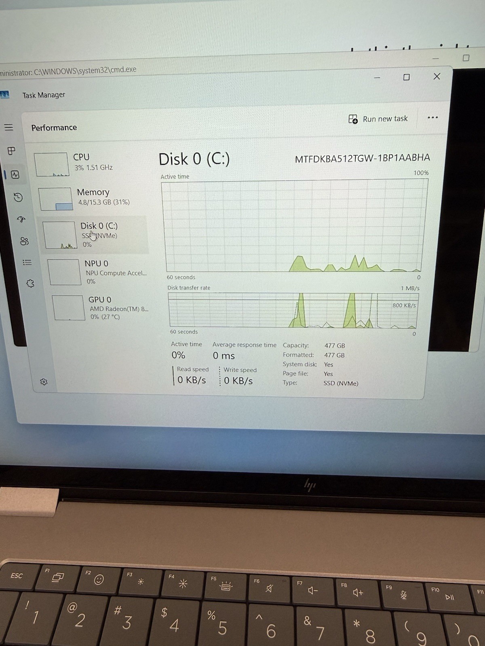Click the Read speed 0 KB/s value
Viewport: 485px width, 646px height.
tap(192, 380)
